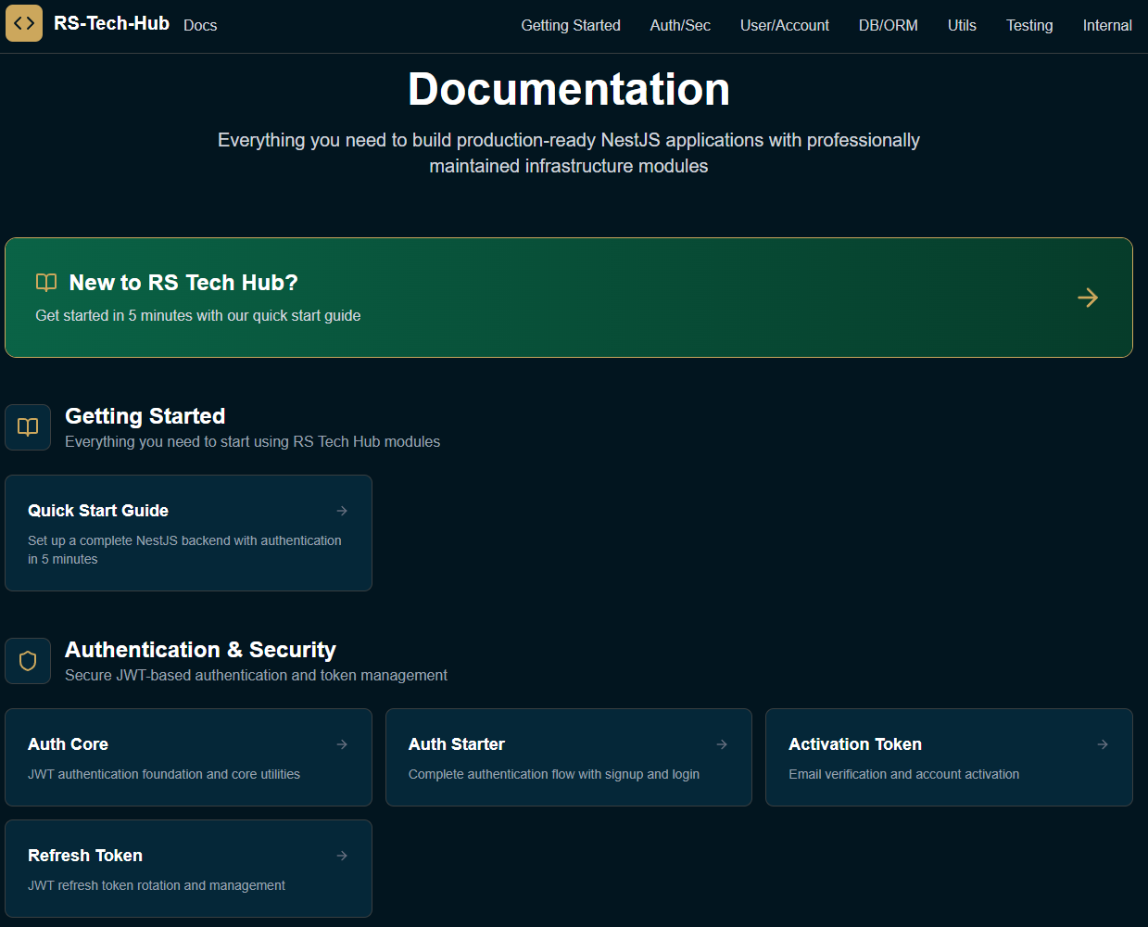Click the code brackets logo icon
Viewport: 1148px width, 927px height.
[23, 23]
